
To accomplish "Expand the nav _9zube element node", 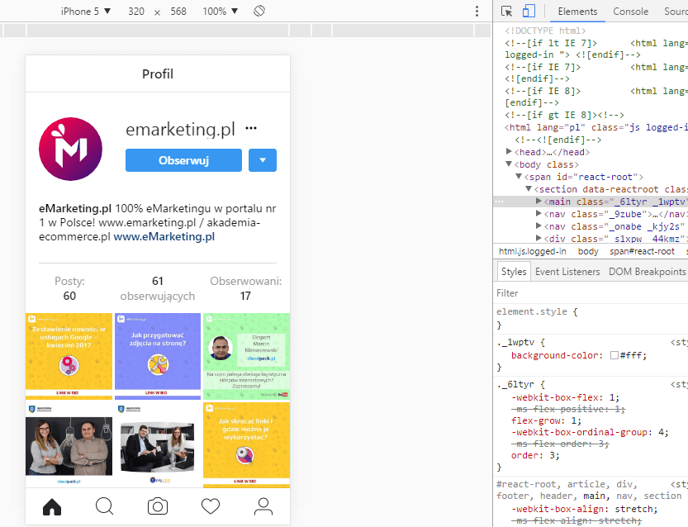I will 539,214.
